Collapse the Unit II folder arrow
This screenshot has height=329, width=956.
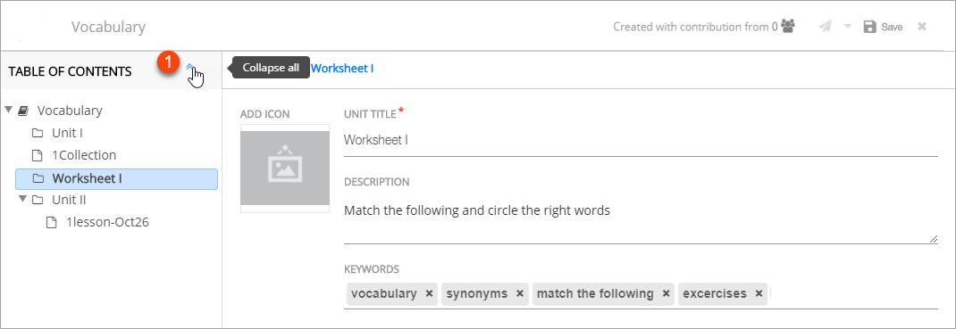23,199
